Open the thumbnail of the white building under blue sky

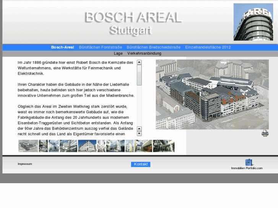click(87, 146)
